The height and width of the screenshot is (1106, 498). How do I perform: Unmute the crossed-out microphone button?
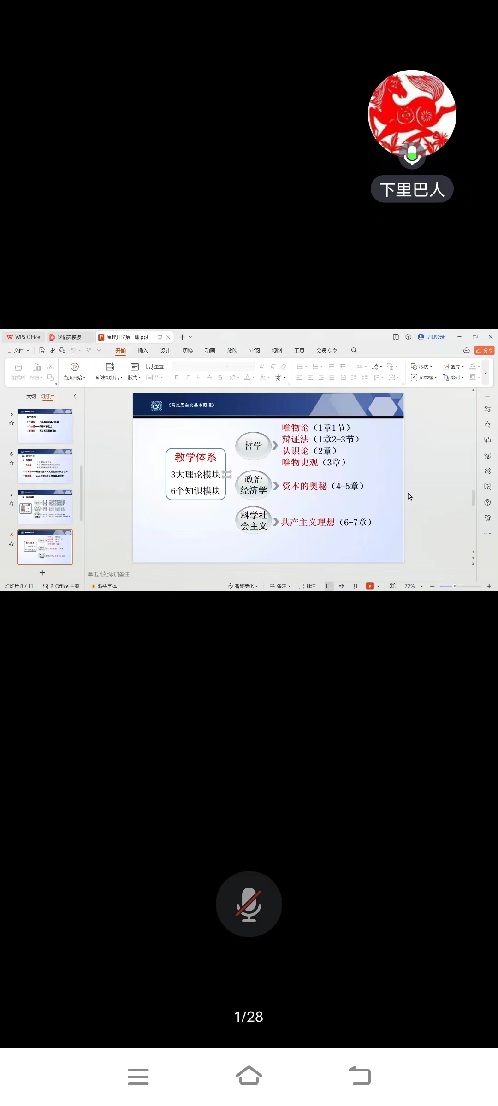pos(249,904)
